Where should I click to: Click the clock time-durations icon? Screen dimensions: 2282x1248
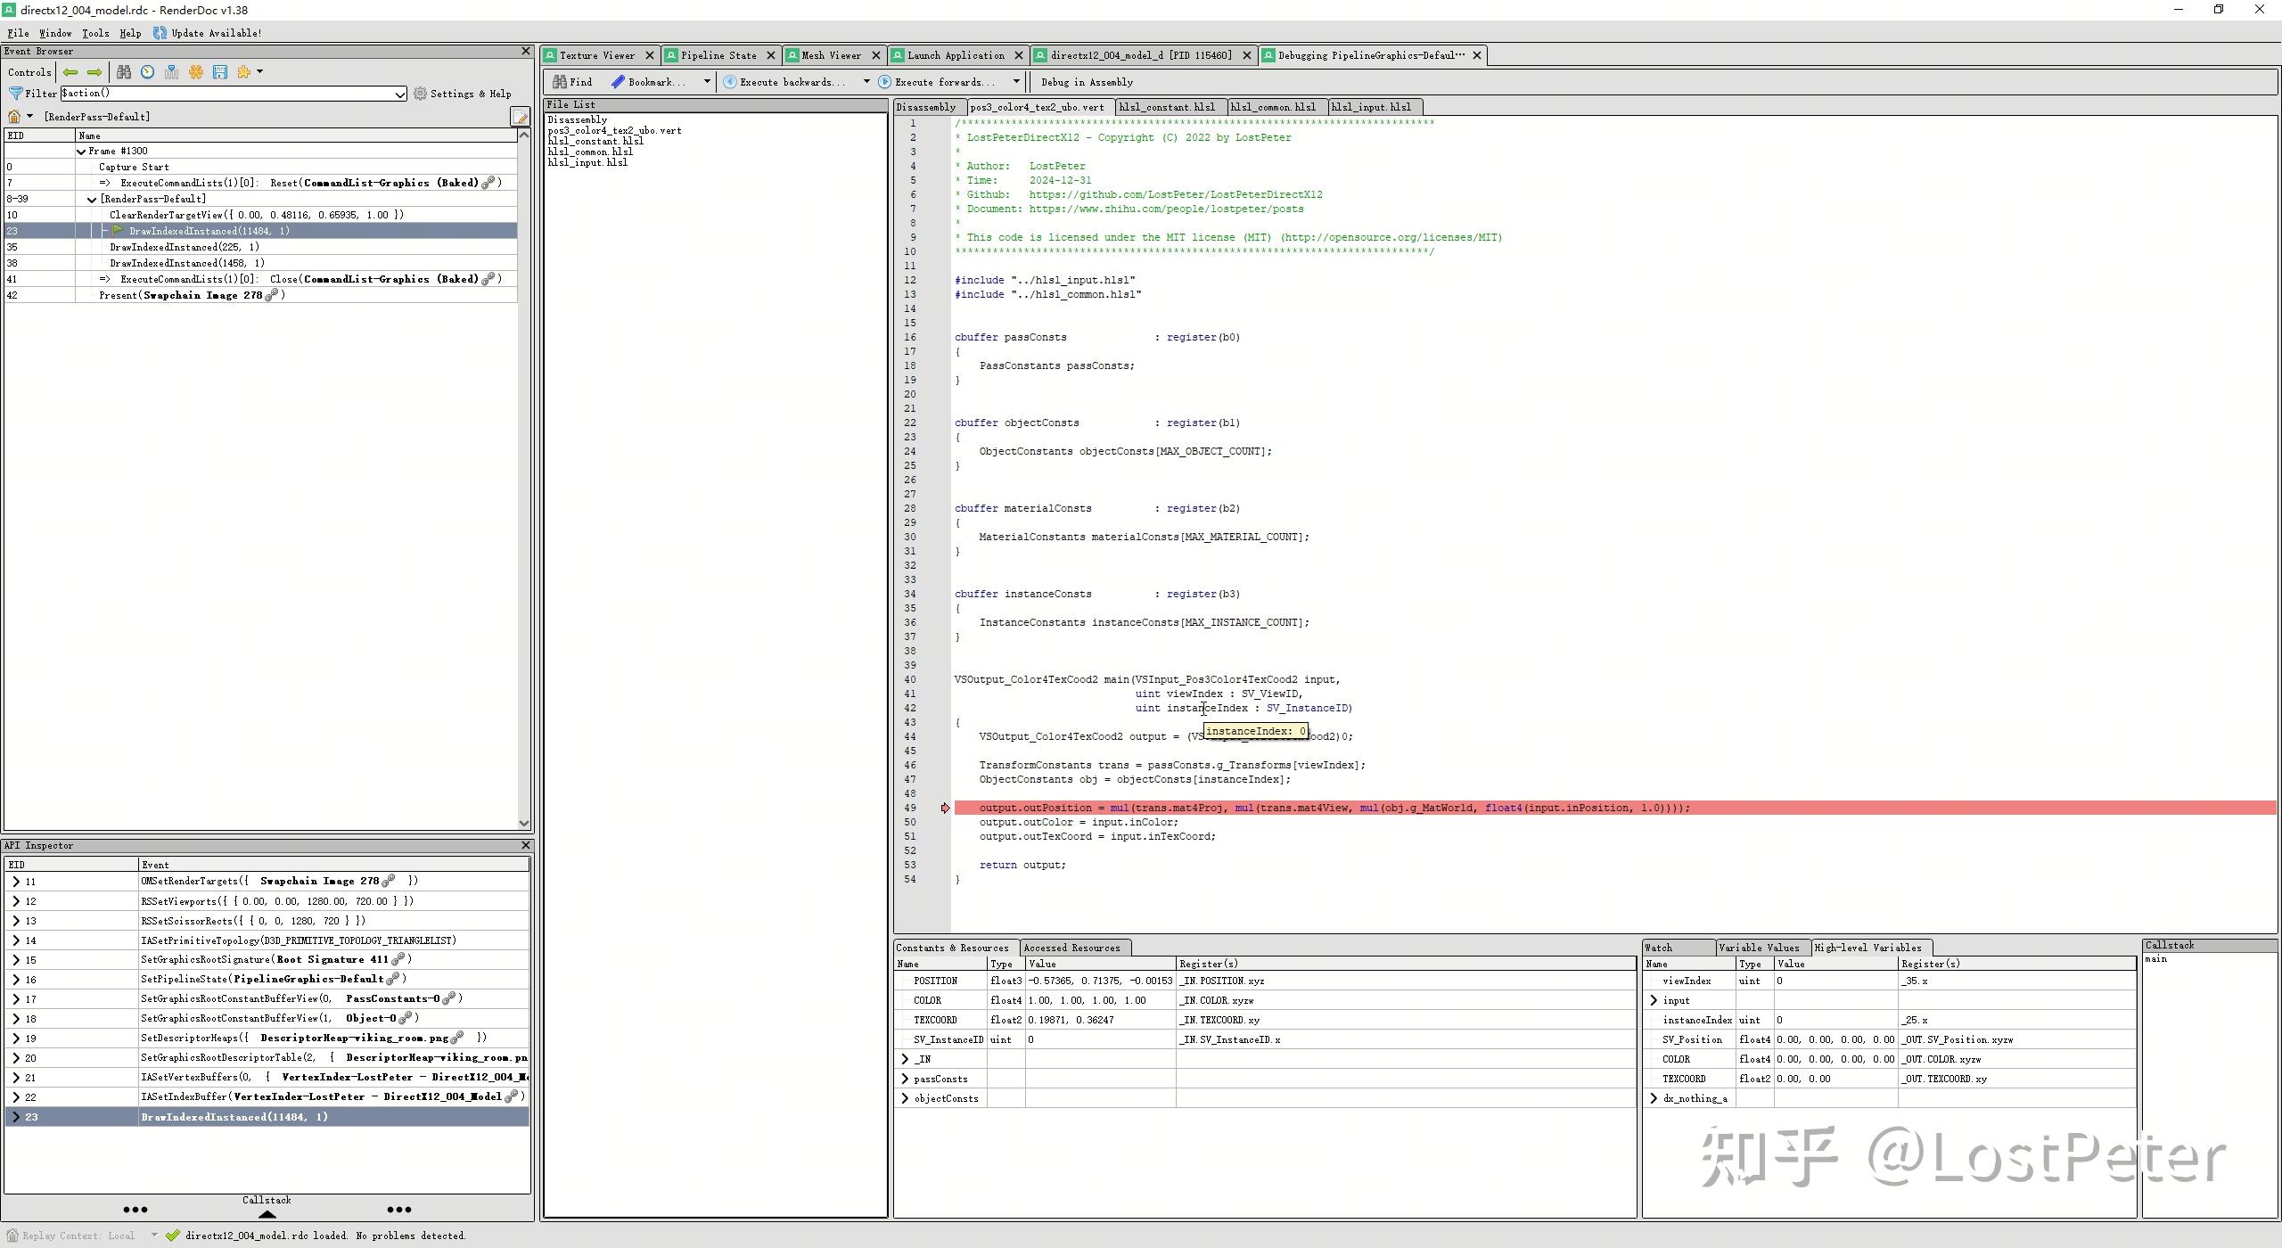pos(148,72)
